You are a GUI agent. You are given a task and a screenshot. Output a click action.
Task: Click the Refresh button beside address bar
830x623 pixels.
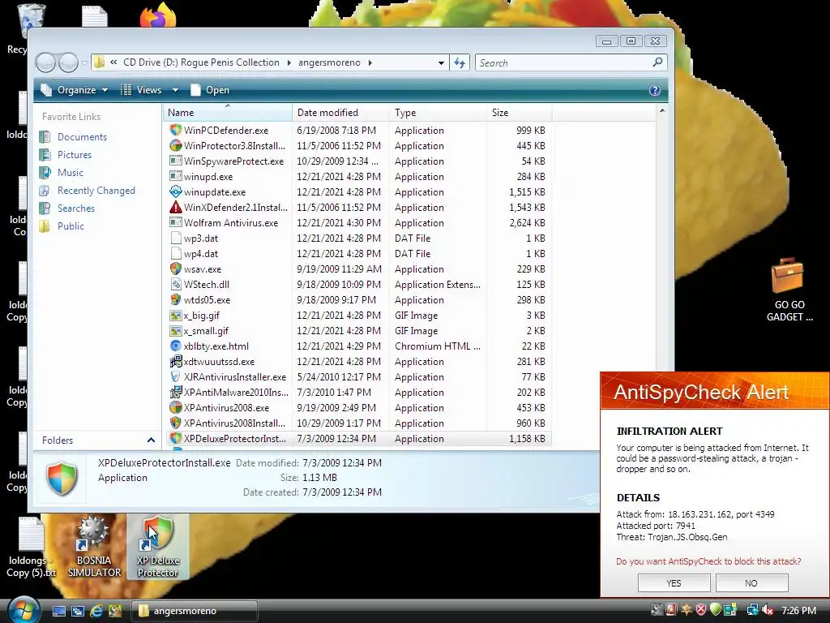[x=460, y=63]
